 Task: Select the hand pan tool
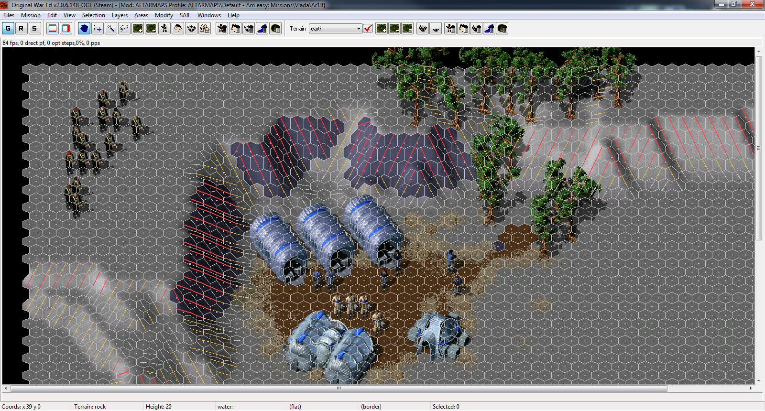(84, 28)
